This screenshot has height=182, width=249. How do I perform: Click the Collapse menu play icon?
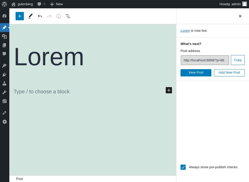point(4,122)
